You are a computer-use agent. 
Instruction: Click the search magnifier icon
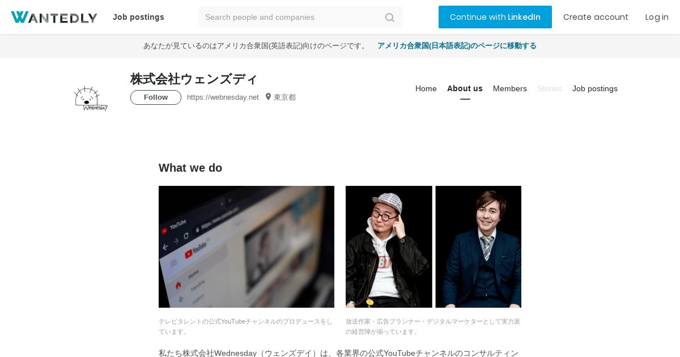[390, 18]
